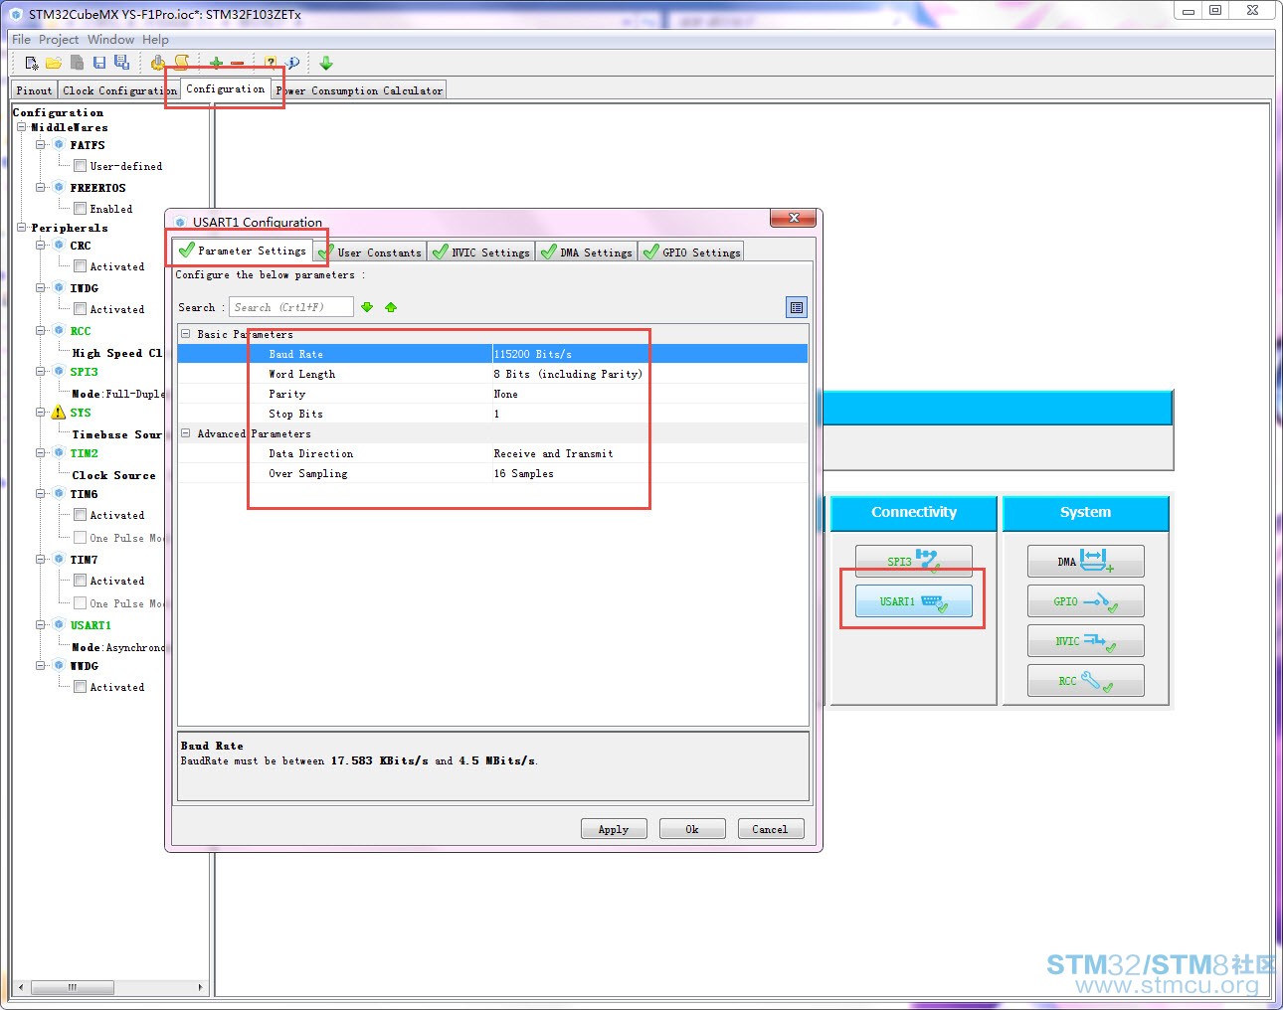The image size is (1283, 1010).
Task: Click the search next green down arrow
Action: click(x=367, y=307)
